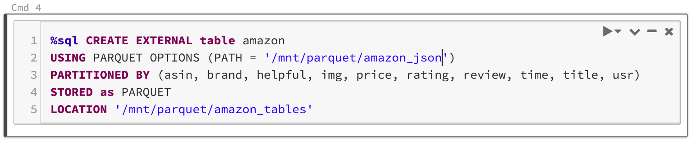The image size is (692, 143).
Task: Click the STORED as keywords
Action: pos(82,92)
